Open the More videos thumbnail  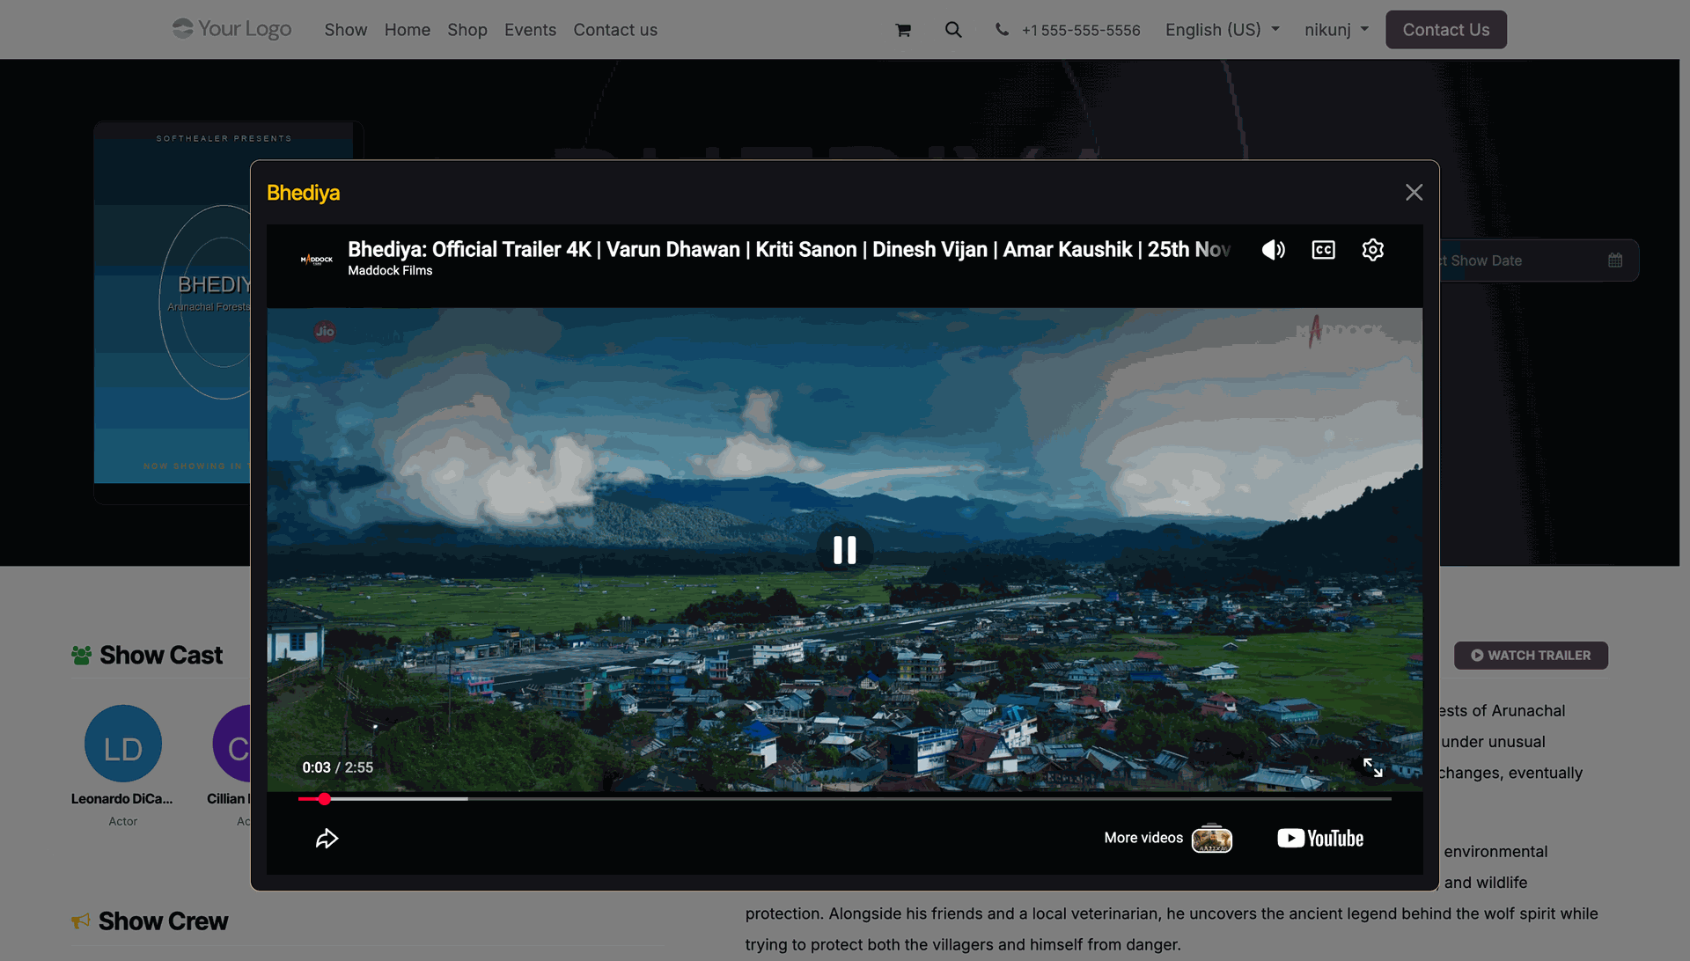click(x=1212, y=839)
